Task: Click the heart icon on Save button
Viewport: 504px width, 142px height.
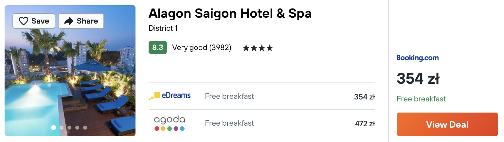Action: click(24, 21)
